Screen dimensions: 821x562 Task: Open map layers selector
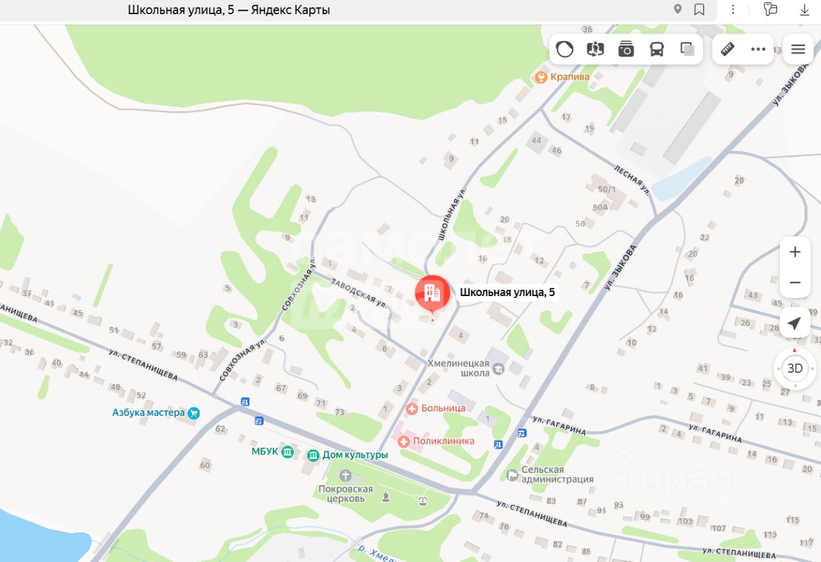pos(688,49)
